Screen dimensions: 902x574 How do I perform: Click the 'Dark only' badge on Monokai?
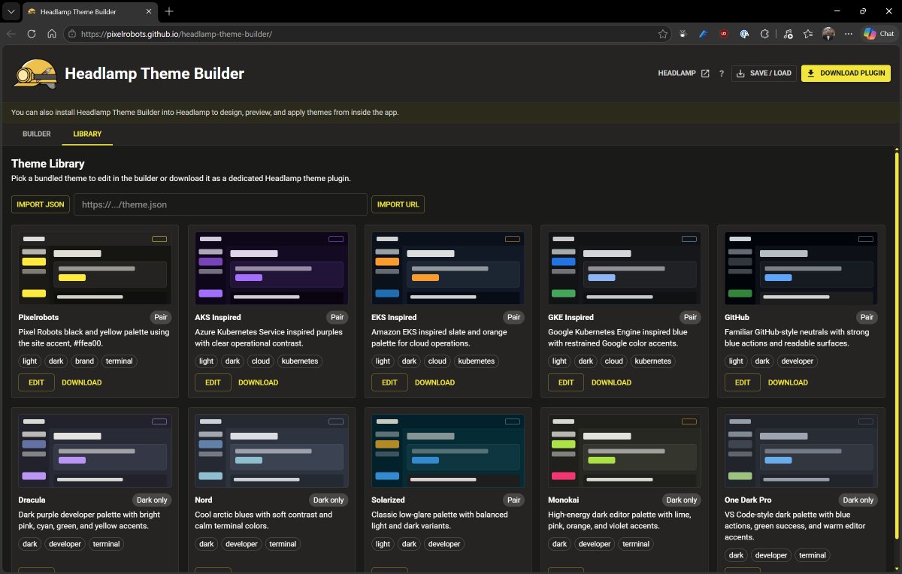point(682,500)
